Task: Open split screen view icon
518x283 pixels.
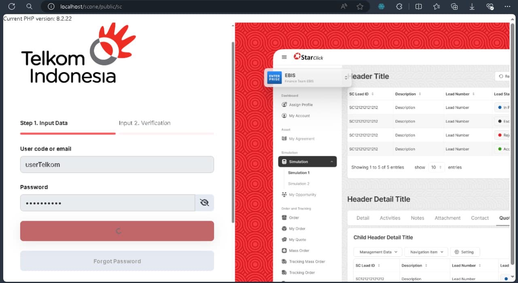Action: (x=418, y=6)
